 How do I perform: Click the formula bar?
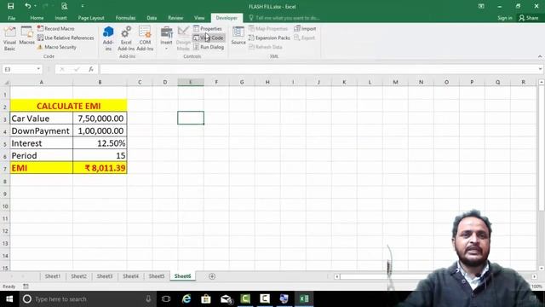318,69
